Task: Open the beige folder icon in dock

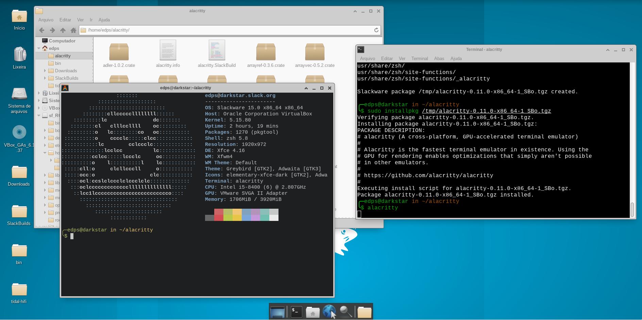Action: point(364,312)
